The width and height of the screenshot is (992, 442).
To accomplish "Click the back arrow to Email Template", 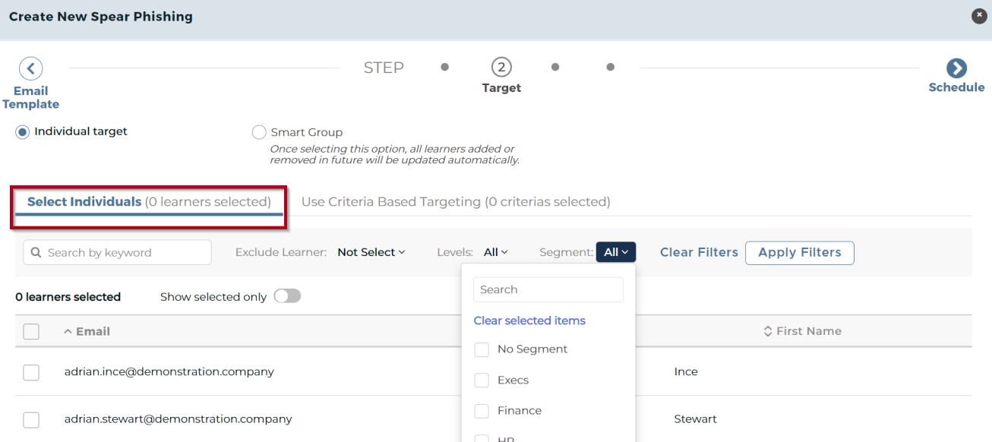I will coord(30,68).
